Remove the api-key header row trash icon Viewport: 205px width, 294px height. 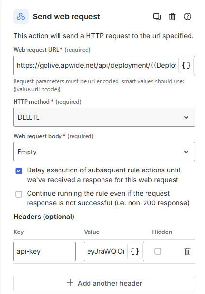[x=188, y=251]
